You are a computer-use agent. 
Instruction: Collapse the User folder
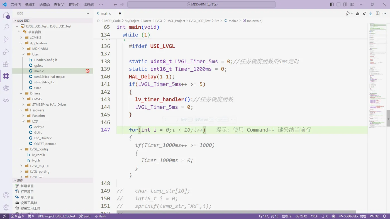(23, 54)
